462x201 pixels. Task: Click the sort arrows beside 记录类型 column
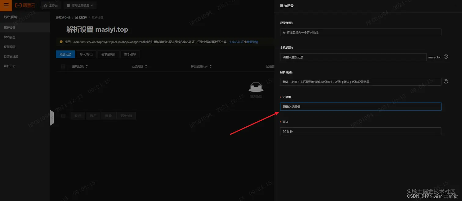point(146,66)
